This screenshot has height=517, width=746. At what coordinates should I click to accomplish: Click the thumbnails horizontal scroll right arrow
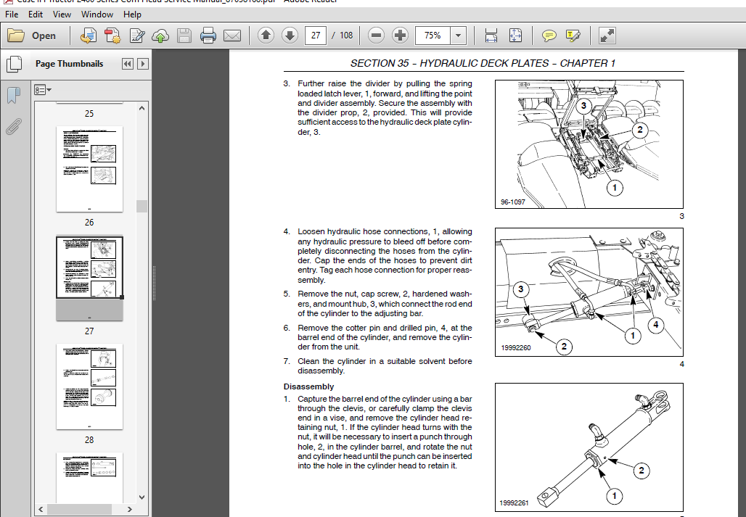tap(129, 510)
